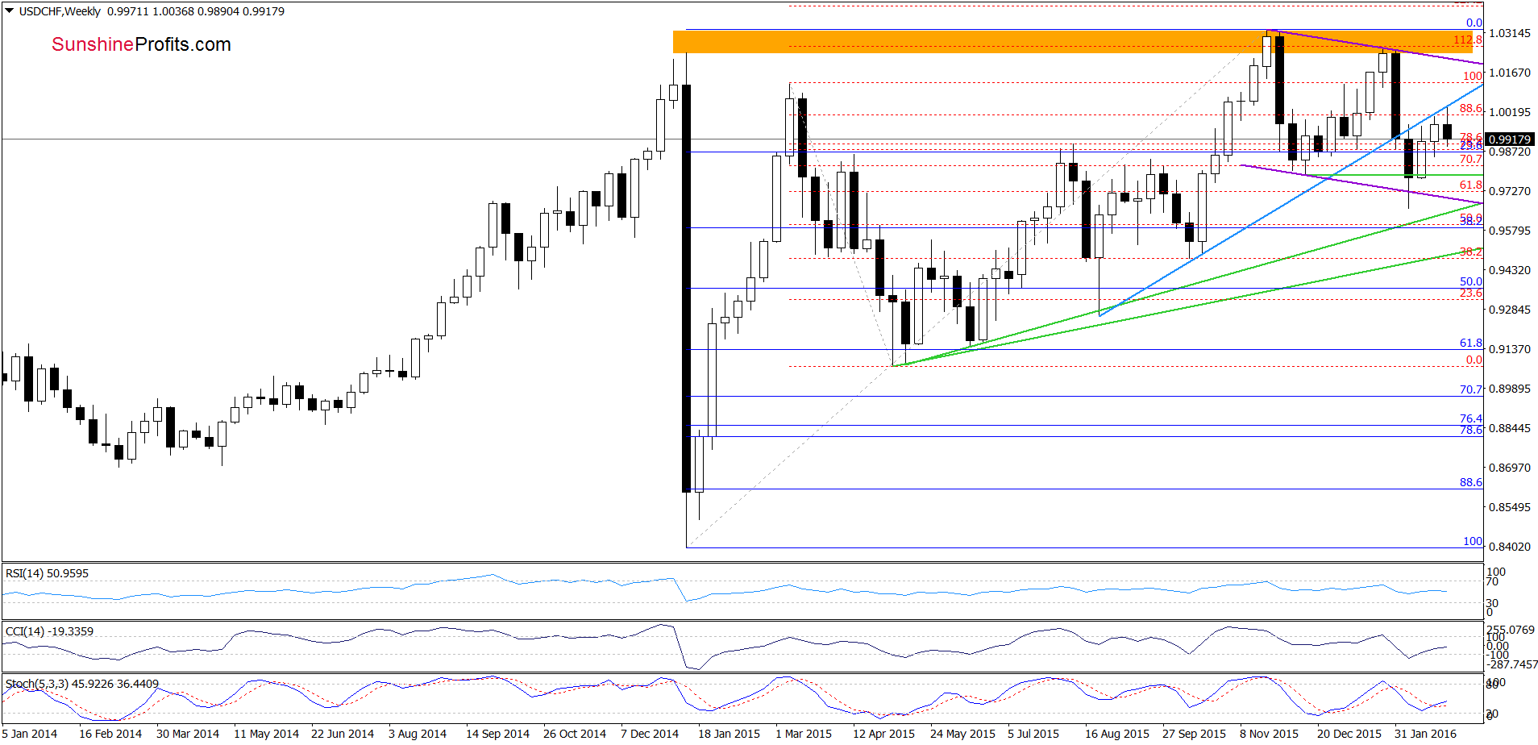Viewport: 1538px width, 745px height.
Task: Click the blue 76.4 Fibonacci label
Action: pos(1471,418)
